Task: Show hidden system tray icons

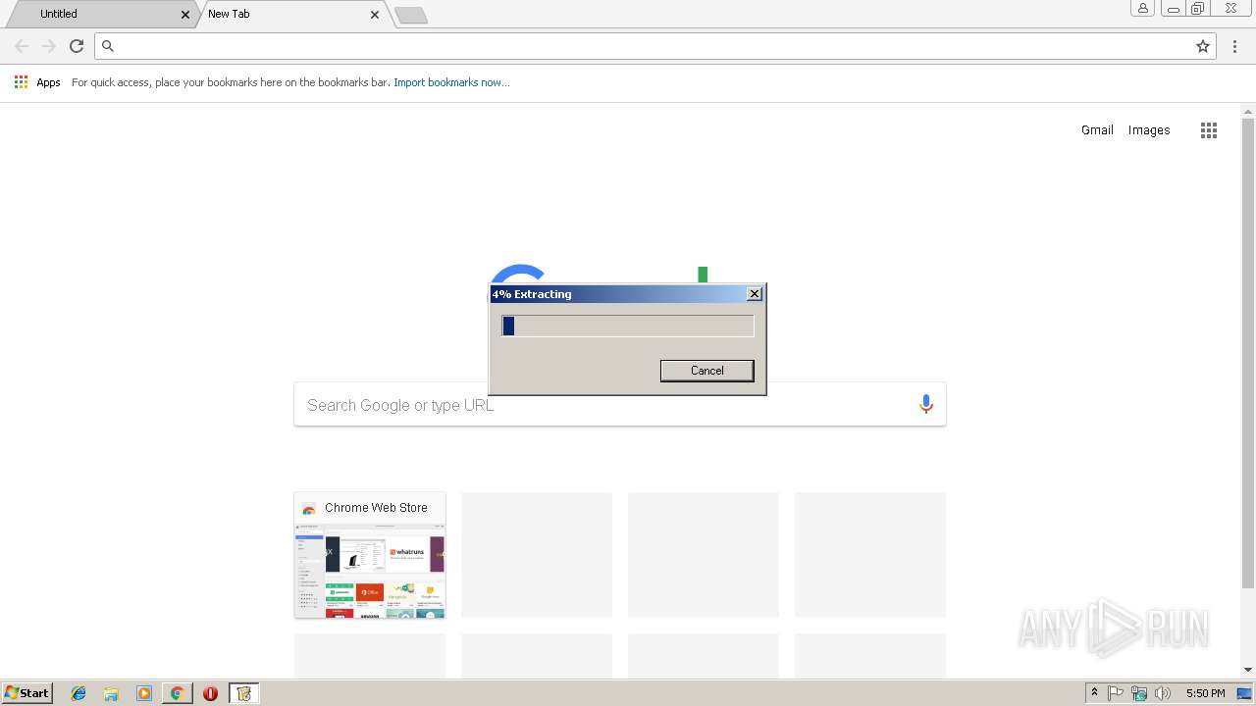Action: pos(1094,693)
